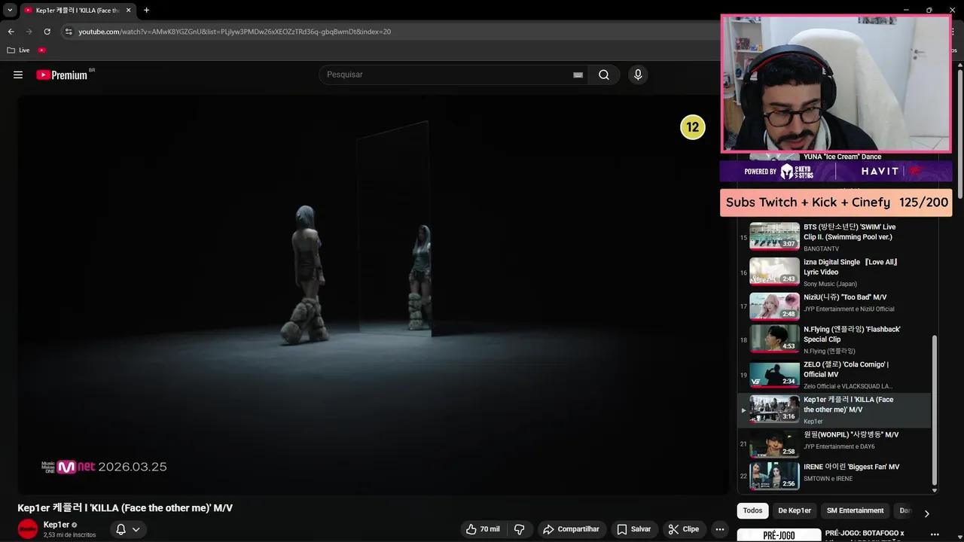The height and width of the screenshot is (542, 964).
Task: Click the magnifier search button
Action: pos(604,75)
